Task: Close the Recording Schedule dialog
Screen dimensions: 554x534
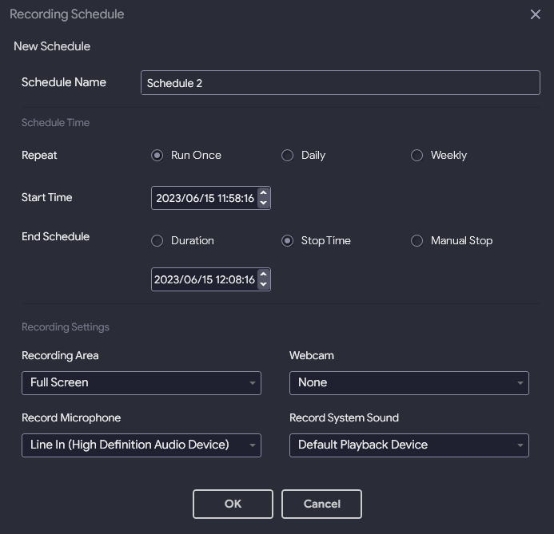Action: coord(536,14)
